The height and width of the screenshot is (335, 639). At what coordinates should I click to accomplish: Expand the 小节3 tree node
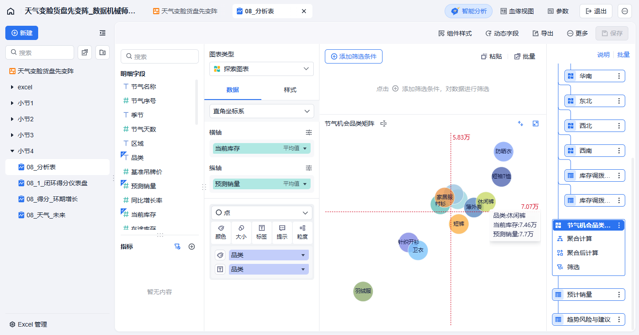point(12,135)
